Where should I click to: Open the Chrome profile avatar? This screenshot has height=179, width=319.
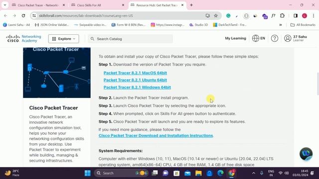(305, 15)
